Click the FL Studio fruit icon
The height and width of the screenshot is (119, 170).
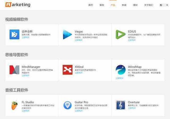[14, 105]
